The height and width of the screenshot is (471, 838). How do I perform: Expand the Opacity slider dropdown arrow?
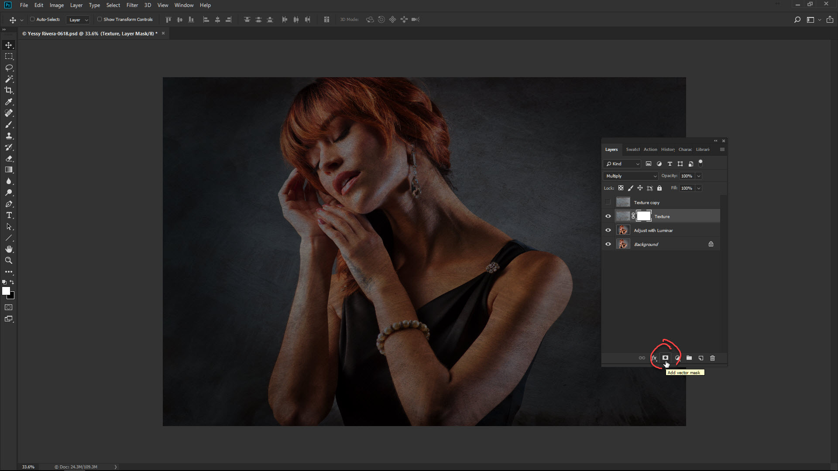(x=699, y=176)
